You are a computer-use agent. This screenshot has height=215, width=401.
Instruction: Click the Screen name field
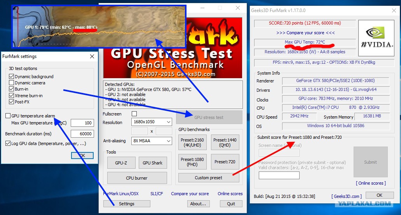[x=279, y=153]
